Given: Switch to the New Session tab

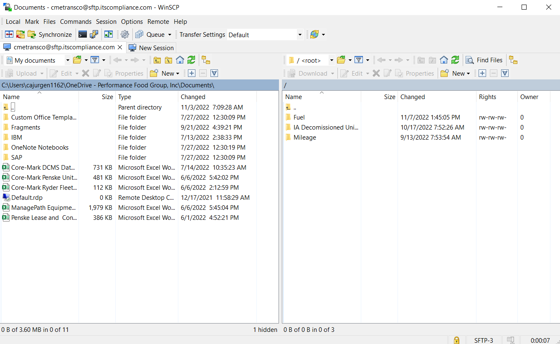Looking at the screenshot, I should point(151,48).
